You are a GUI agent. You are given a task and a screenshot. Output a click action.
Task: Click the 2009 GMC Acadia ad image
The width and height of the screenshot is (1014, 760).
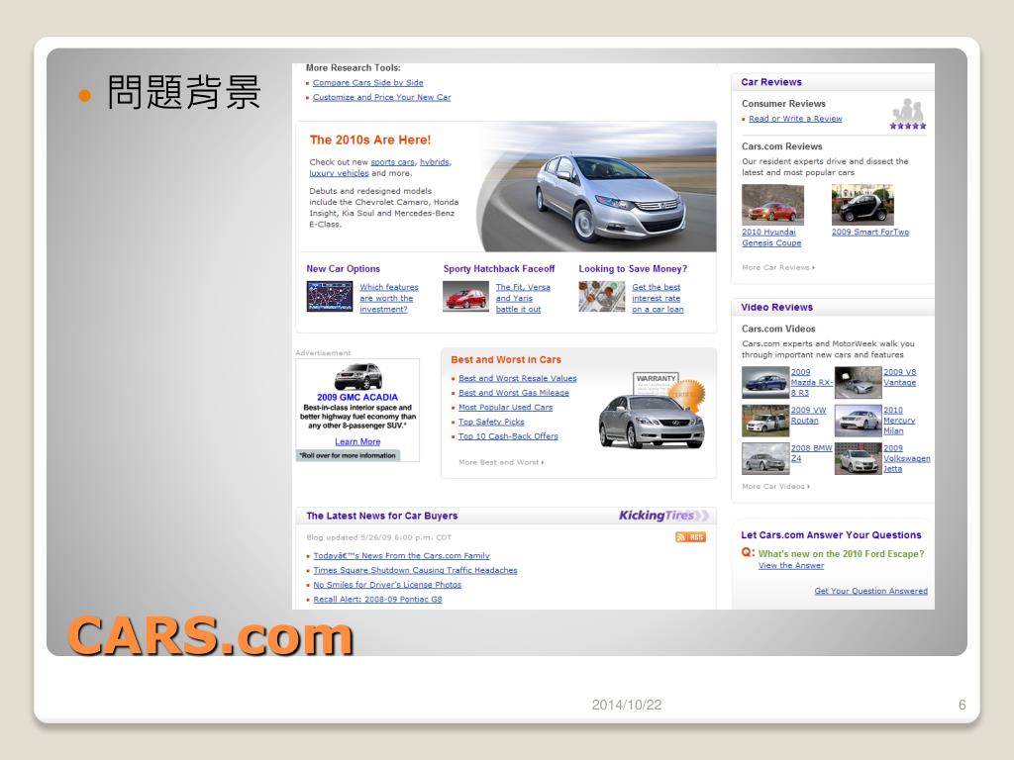357,376
